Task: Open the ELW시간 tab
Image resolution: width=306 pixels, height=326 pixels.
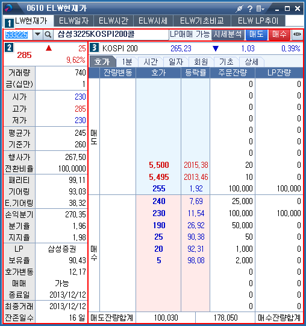Action: (113, 21)
